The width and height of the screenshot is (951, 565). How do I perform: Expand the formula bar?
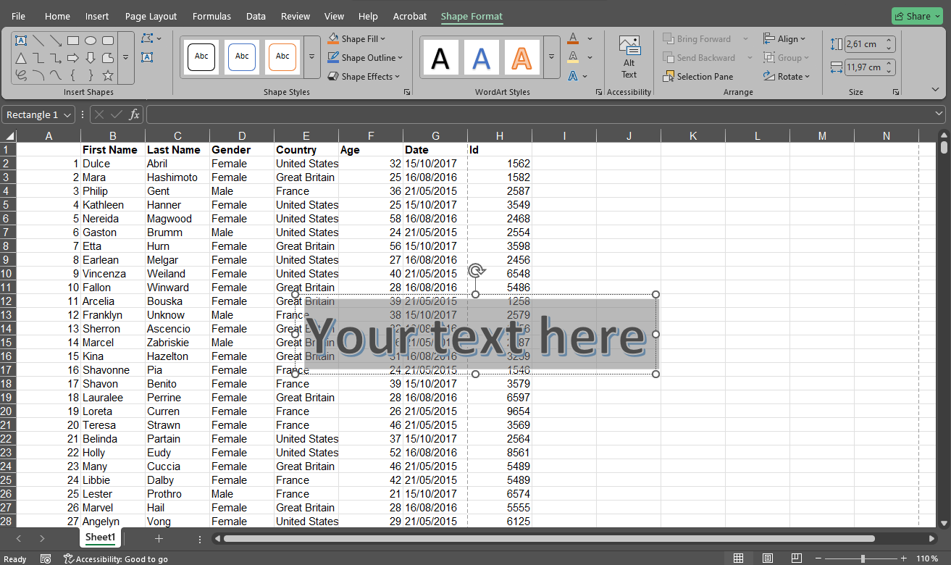(939, 114)
